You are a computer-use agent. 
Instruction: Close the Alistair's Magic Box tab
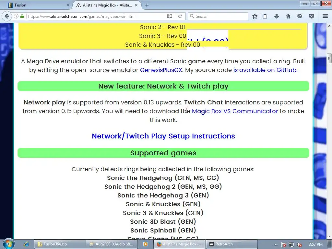tap(136, 5)
